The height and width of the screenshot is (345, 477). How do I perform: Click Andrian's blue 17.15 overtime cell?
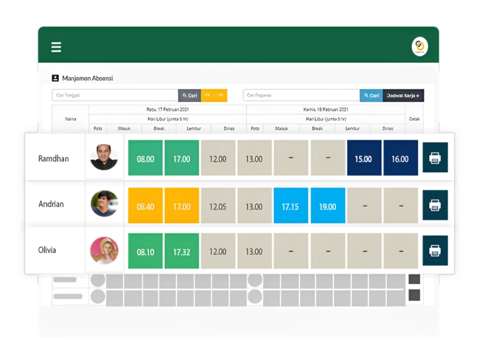tap(291, 206)
